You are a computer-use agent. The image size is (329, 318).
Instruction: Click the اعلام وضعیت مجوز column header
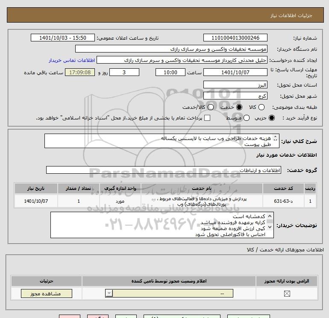click(169, 281)
